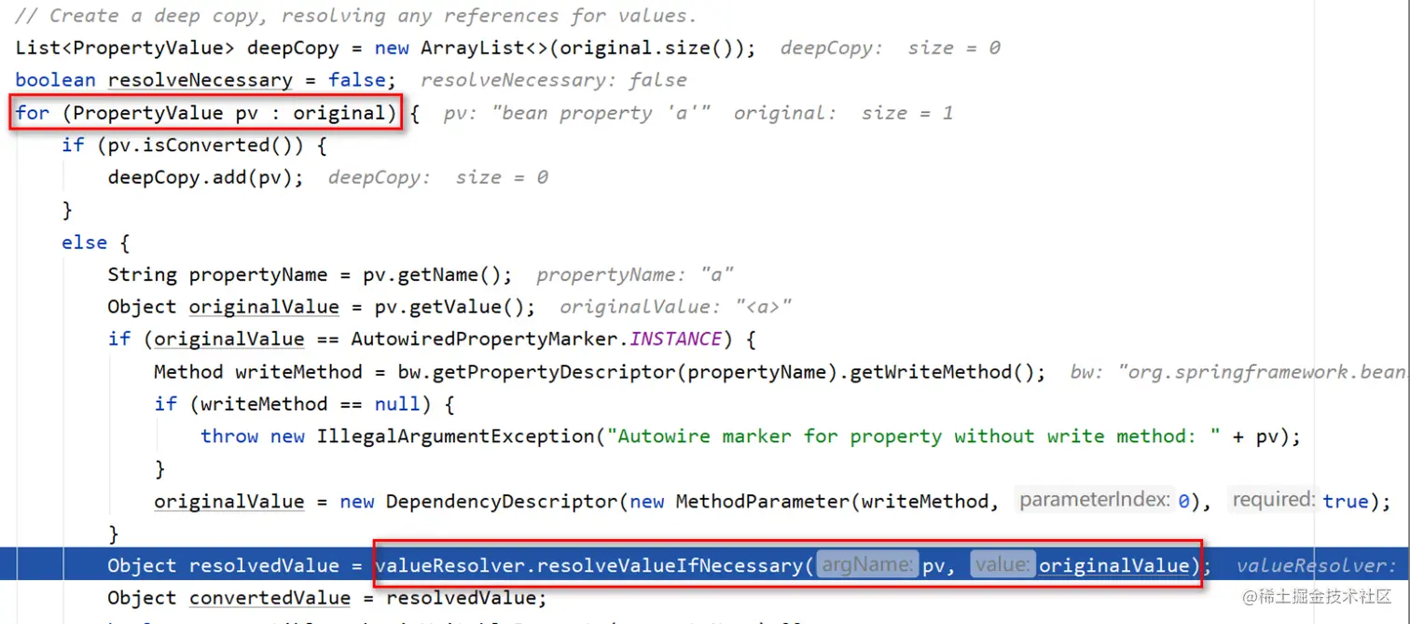Click inline hint pv: "bean property 'a'"
The image size is (1410, 624).
pyautogui.click(x=577, y=113)
